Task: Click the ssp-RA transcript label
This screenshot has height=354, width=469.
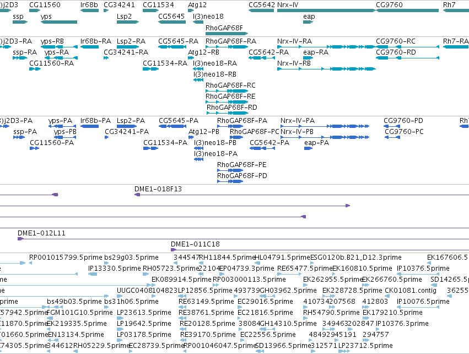Action: [25, 52]
